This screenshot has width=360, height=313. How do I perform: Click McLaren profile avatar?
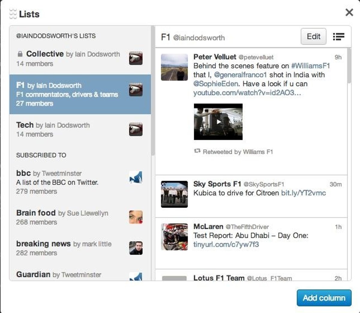click(174, 237)
